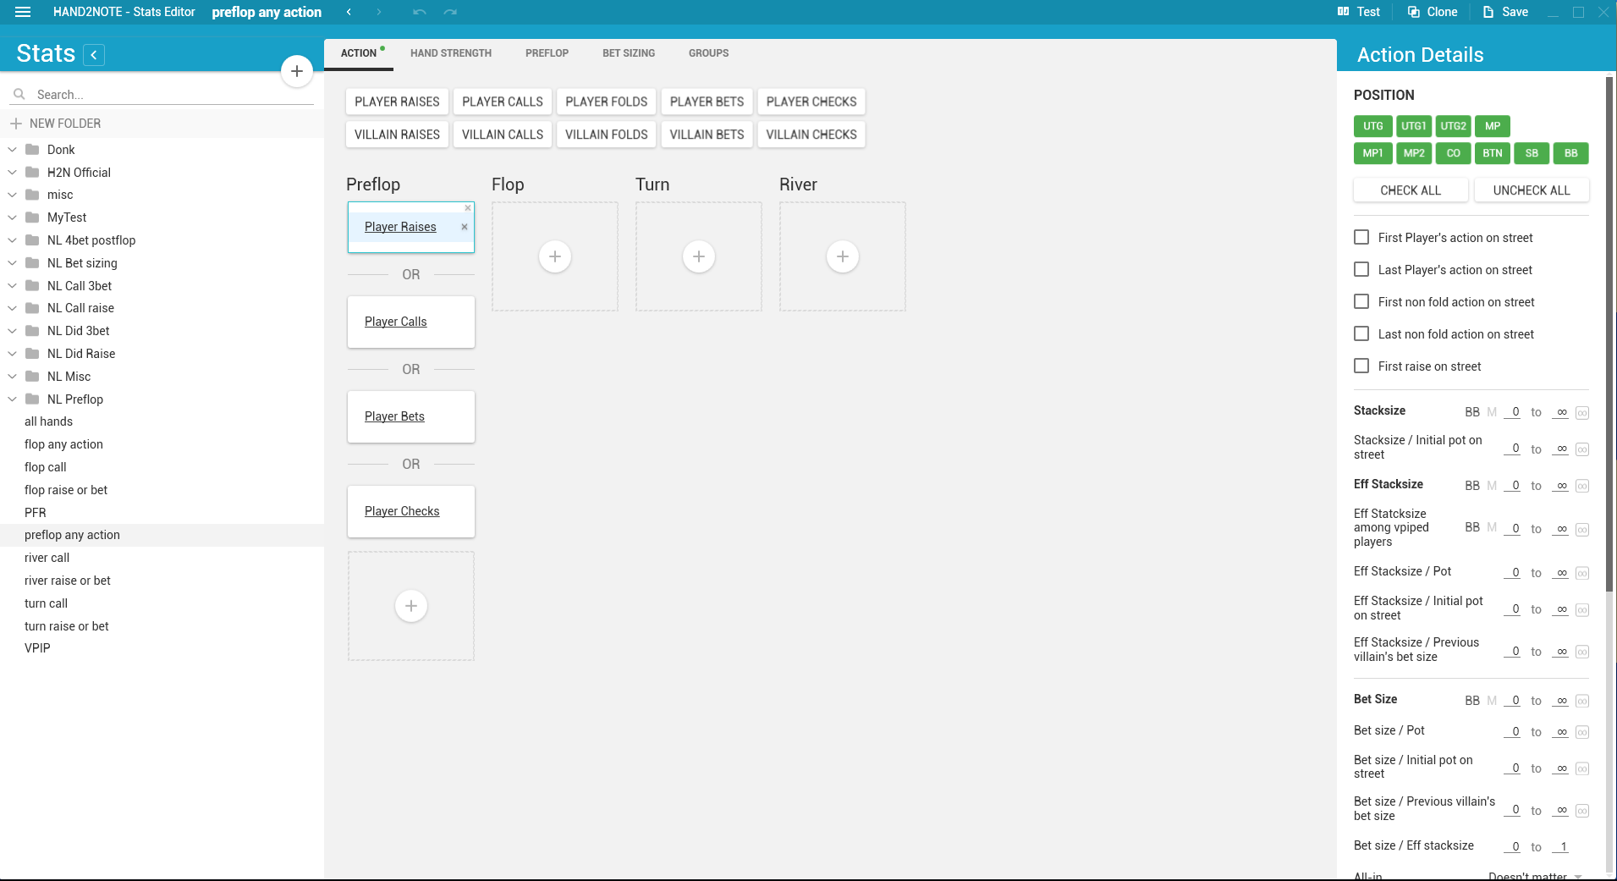Expand the NL Bet sizing folder
Screen dimensions: 1617x881
pyautogui.click(x=13, y=263)
